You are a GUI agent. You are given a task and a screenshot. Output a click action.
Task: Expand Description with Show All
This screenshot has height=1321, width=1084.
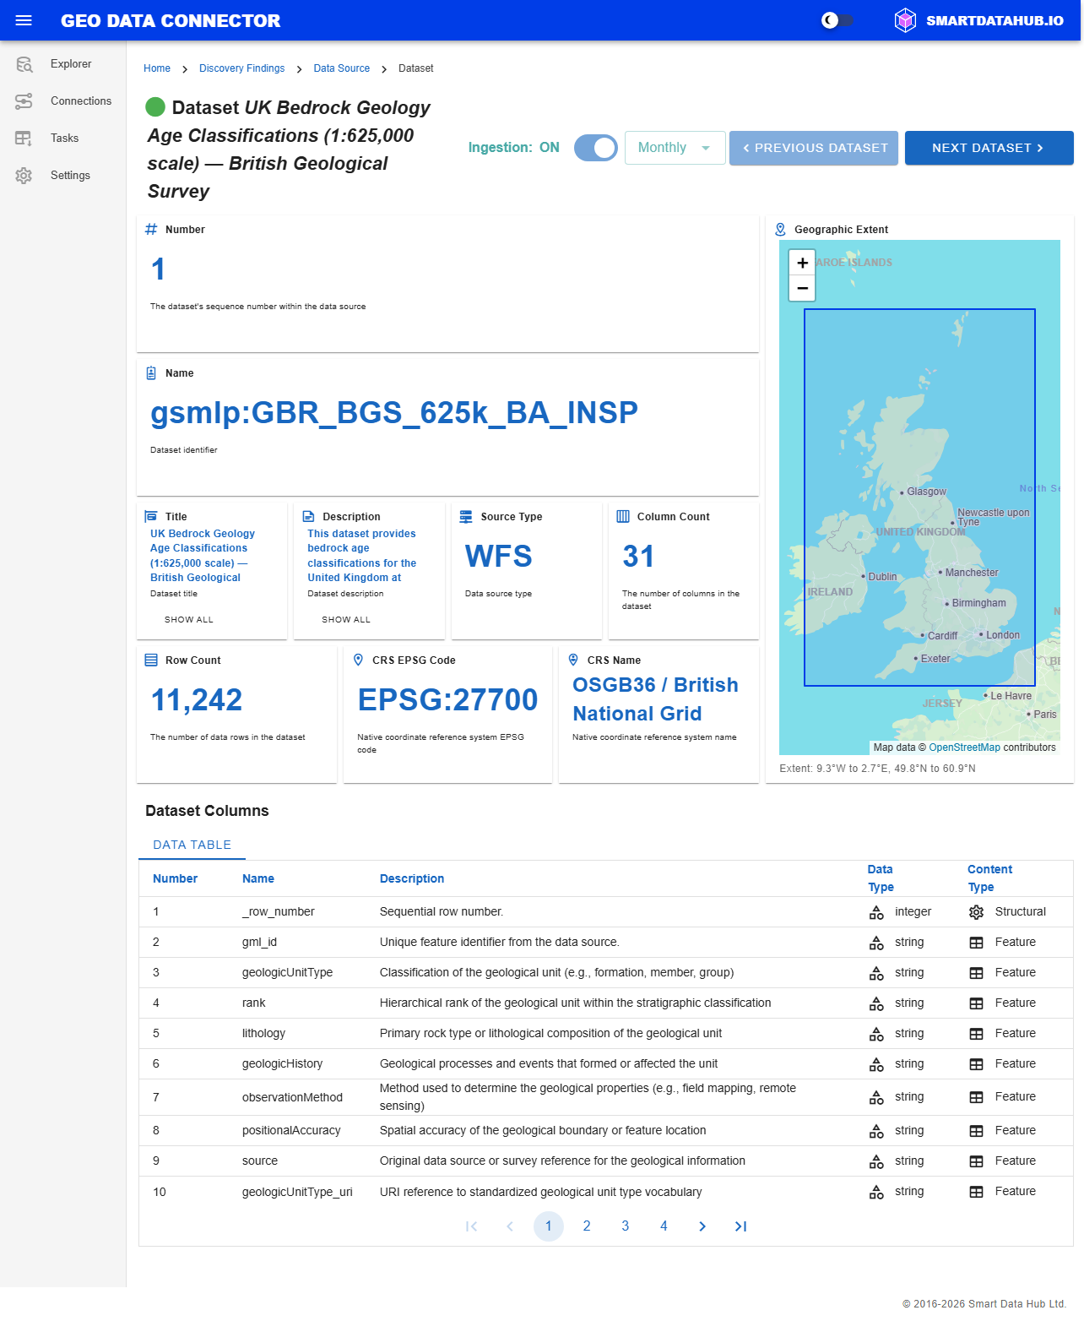[x=346, y=620]
